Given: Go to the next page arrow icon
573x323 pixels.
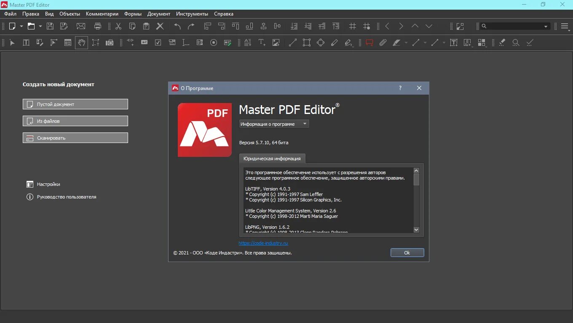Looking at the screenshot, I should tap(401, 26).
